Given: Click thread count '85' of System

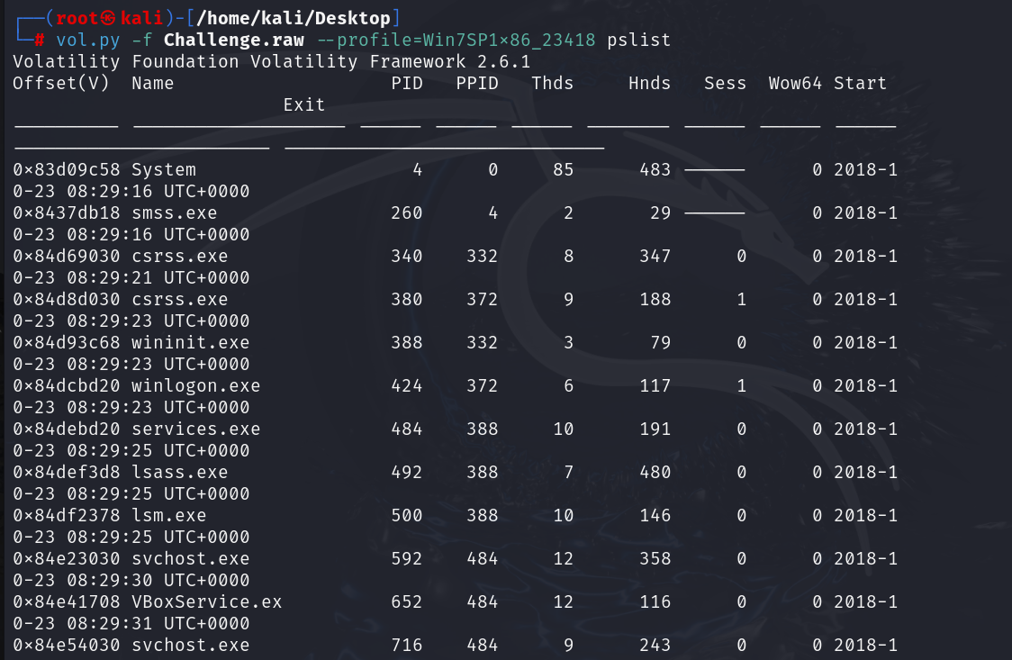Looking at the screenshot, I should (564, 169).
